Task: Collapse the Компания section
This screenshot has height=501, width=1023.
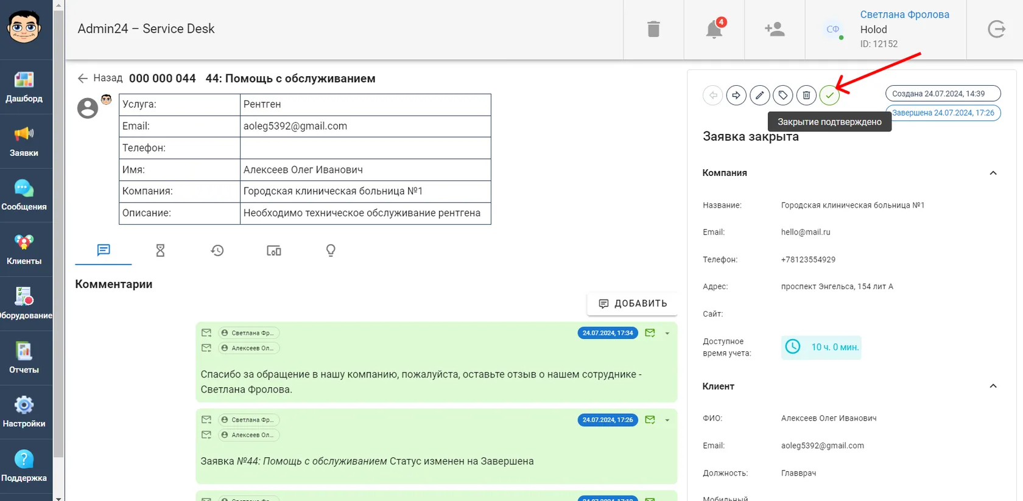Action: pyautogui.click(x=993, y=173)
